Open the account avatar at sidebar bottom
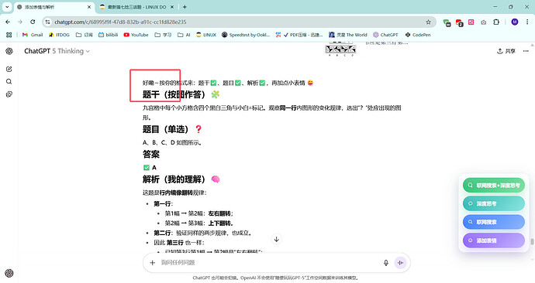 (x=9, y=273)
